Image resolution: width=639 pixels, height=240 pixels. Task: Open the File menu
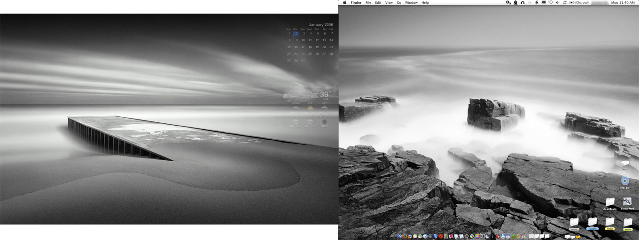pyautogui.click(x=368, y=3)
